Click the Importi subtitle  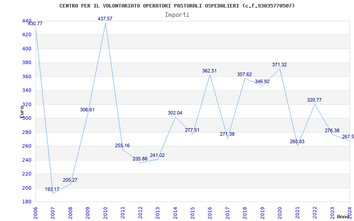(177, 15)
